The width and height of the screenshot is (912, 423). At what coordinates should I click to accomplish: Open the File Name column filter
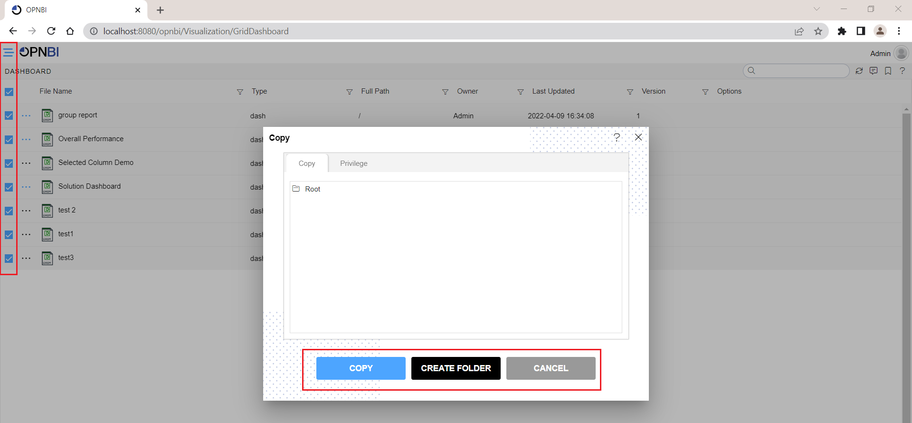pyautogui.click(x=240, y=92)
